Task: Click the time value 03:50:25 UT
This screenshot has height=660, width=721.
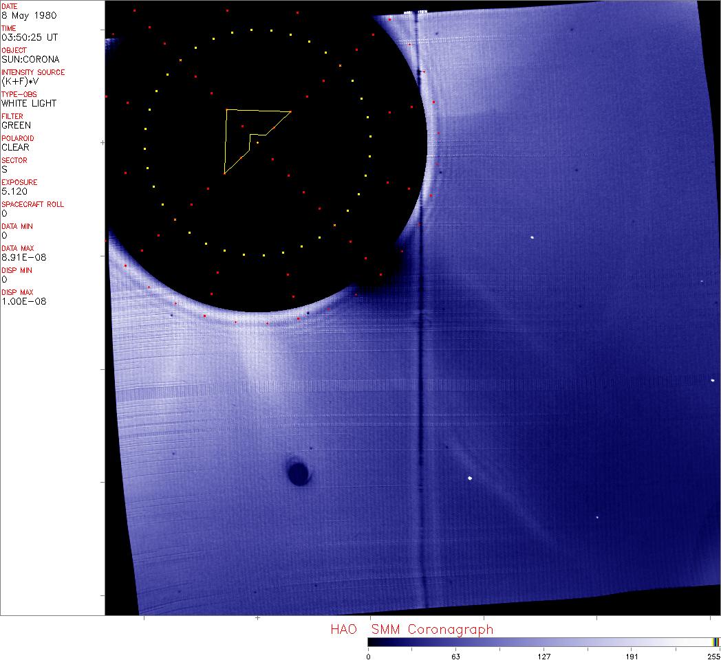Action: (x=29, y=37)
